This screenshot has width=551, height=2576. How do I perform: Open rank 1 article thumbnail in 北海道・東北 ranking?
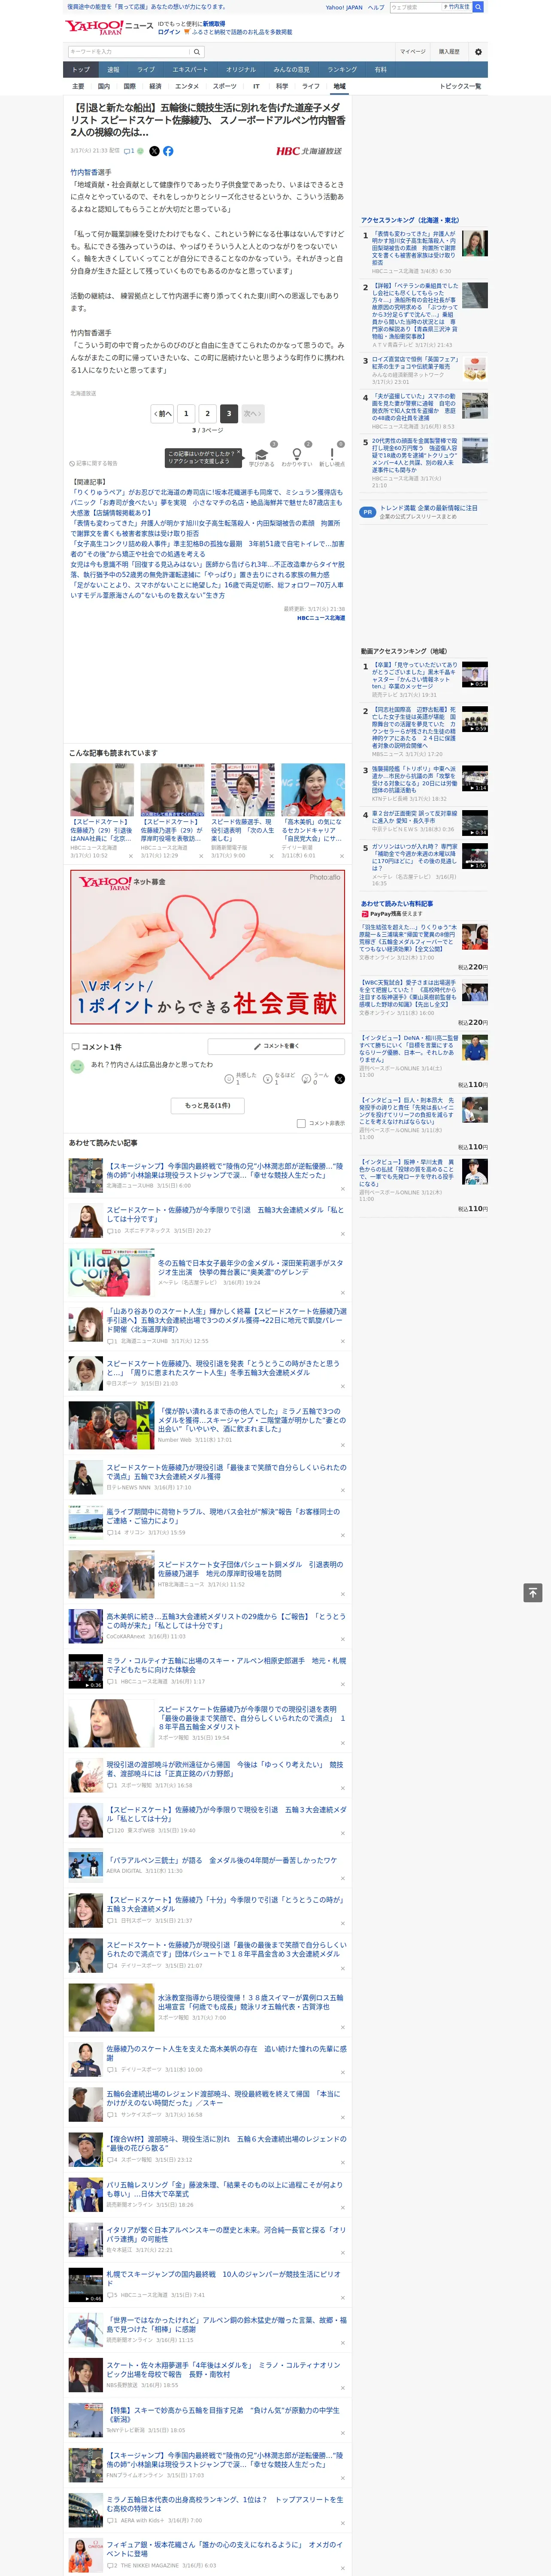pos(474,243)
